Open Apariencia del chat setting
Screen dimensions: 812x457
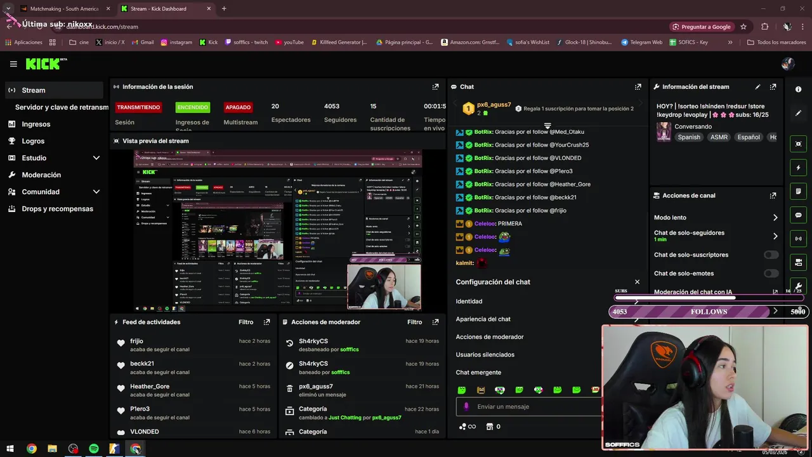click(483, 319)
